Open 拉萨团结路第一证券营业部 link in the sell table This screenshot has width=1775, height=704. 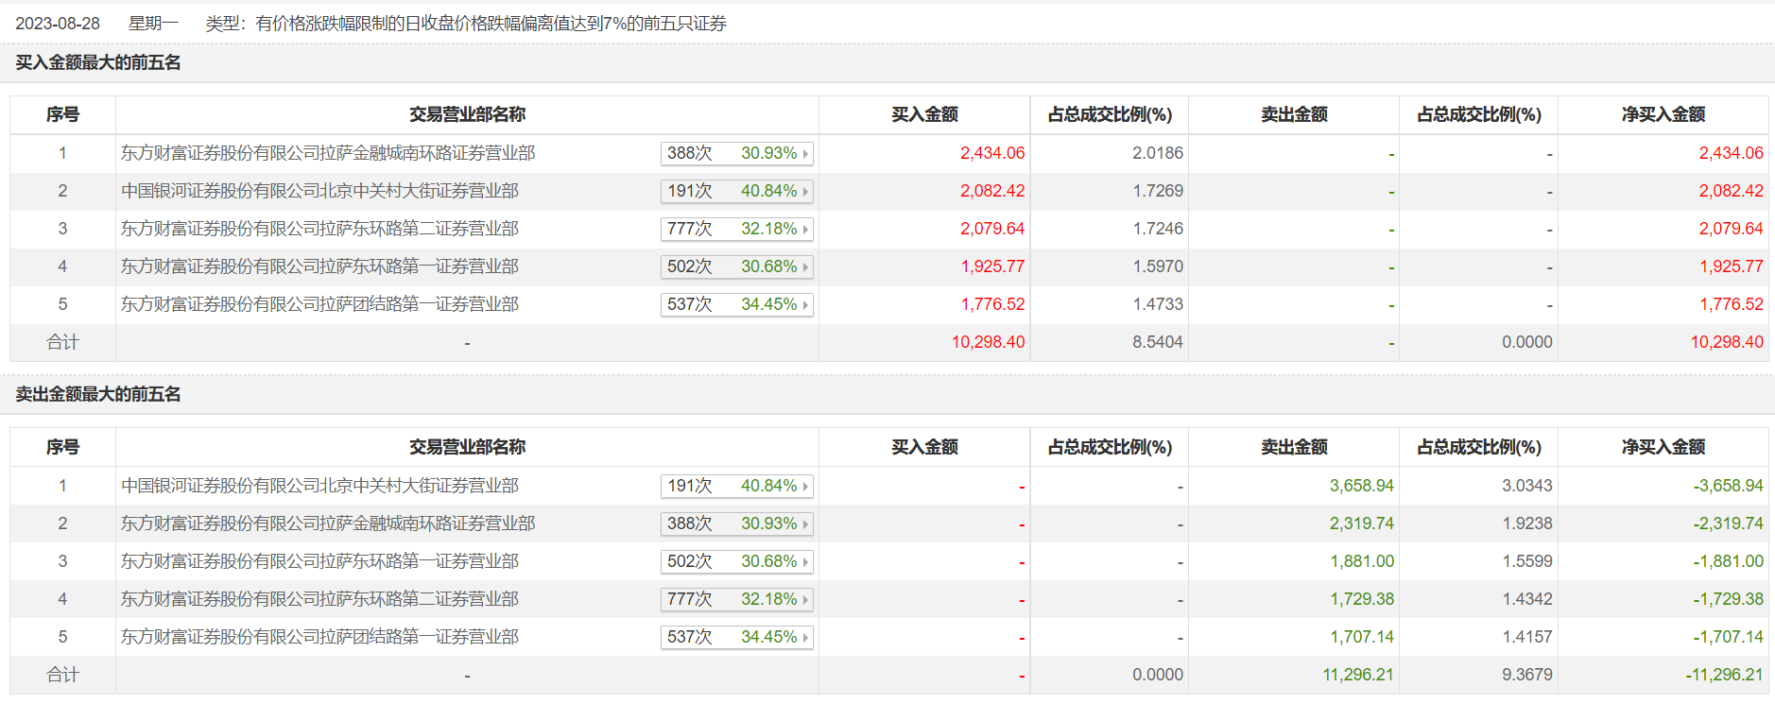(x=319, y=637)
